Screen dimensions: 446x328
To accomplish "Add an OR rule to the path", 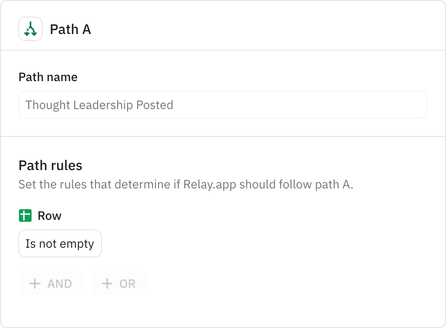I will 118,284.
